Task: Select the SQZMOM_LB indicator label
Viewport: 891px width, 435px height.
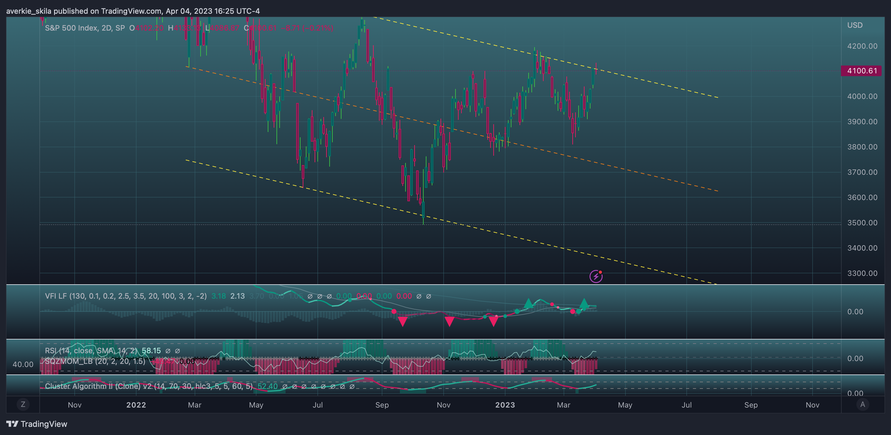Action: (x=95, y=361)
